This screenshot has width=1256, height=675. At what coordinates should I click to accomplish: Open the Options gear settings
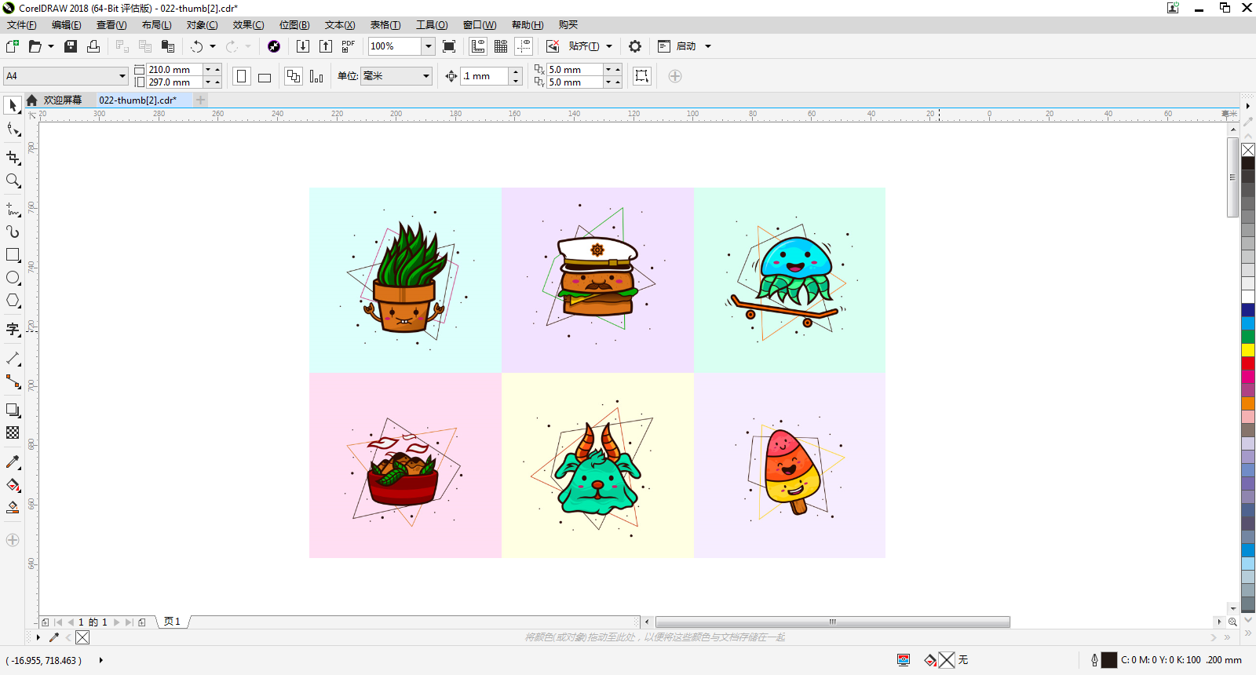[x=635, y=46]
